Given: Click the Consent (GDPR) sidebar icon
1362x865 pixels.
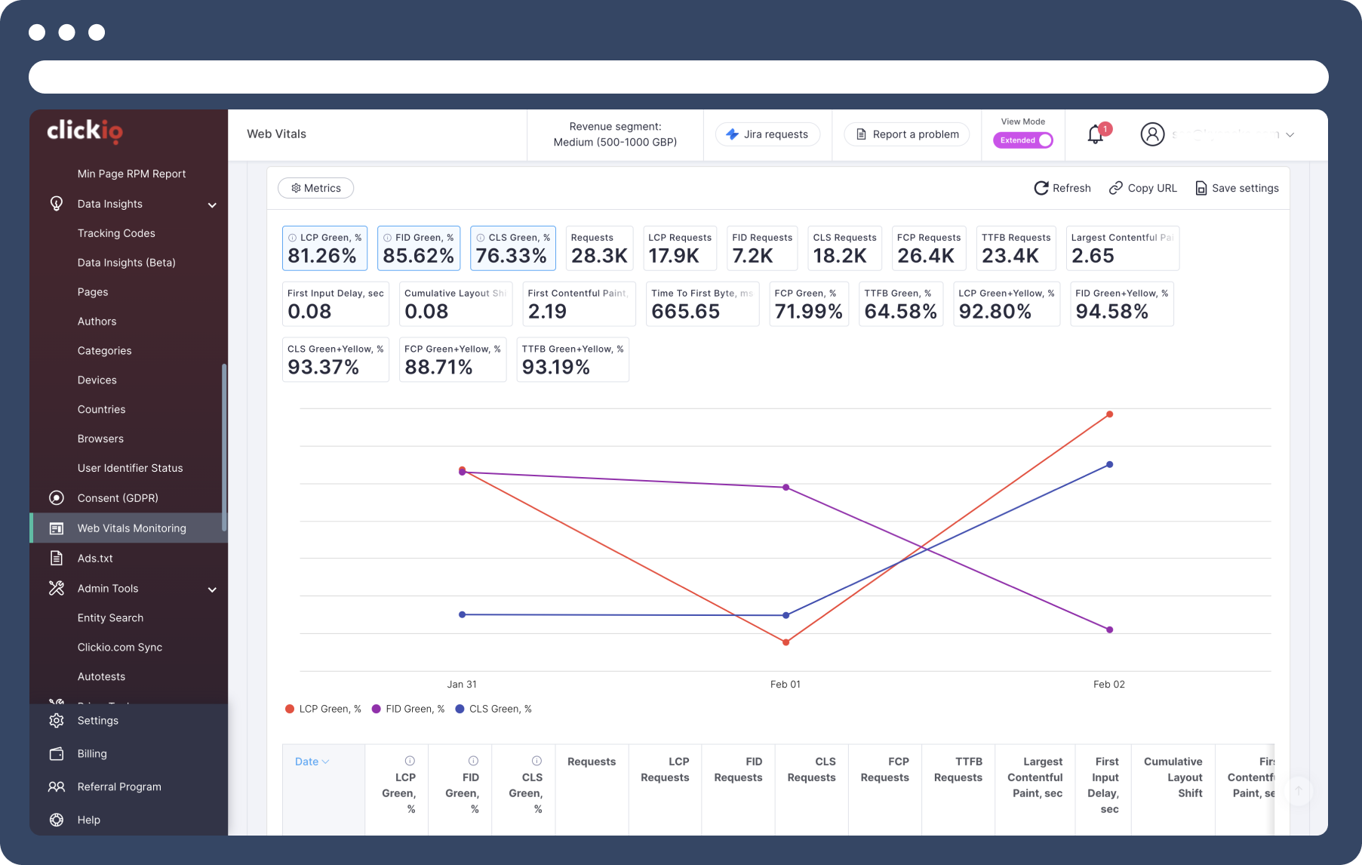Looking at the screenshot, I should (57, 498).
